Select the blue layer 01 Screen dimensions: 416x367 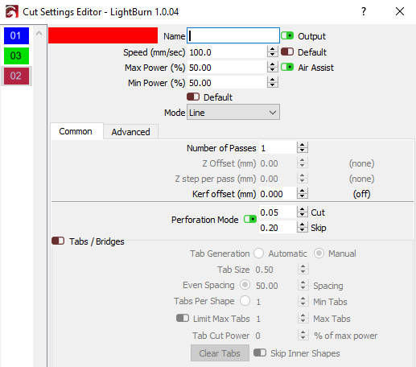(x=16, y=35)
